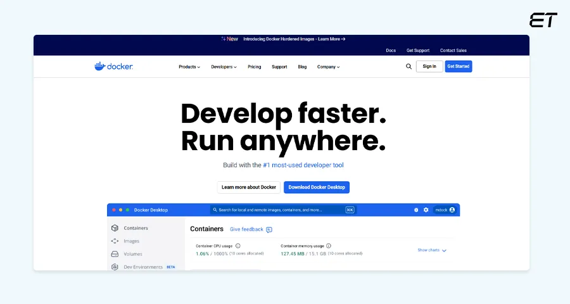Open Docker Desktop settings gear icon
This screenshot has height=304, width=570.
tap(426, 210)
